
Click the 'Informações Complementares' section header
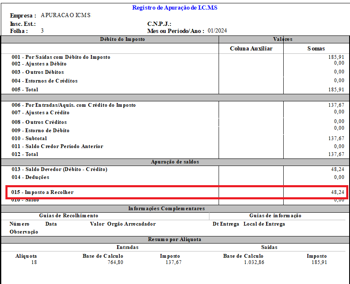pos(166,209)
